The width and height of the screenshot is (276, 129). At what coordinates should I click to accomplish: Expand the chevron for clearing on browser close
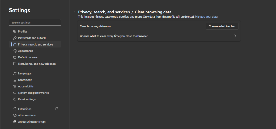(x=235, y=36)
